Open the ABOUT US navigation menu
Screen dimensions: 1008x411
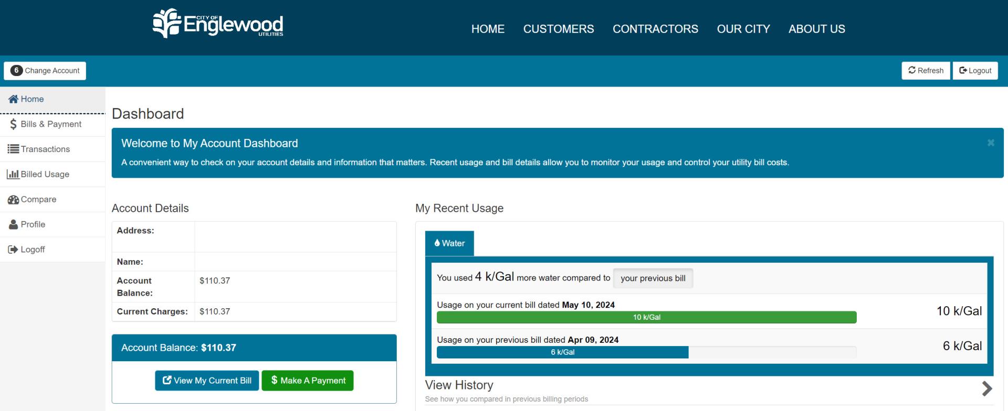pyautogui.click(x=817, y=29)
